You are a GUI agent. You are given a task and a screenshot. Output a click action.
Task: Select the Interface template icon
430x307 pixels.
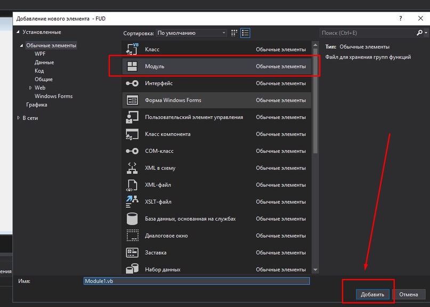[x=132, y=84]
